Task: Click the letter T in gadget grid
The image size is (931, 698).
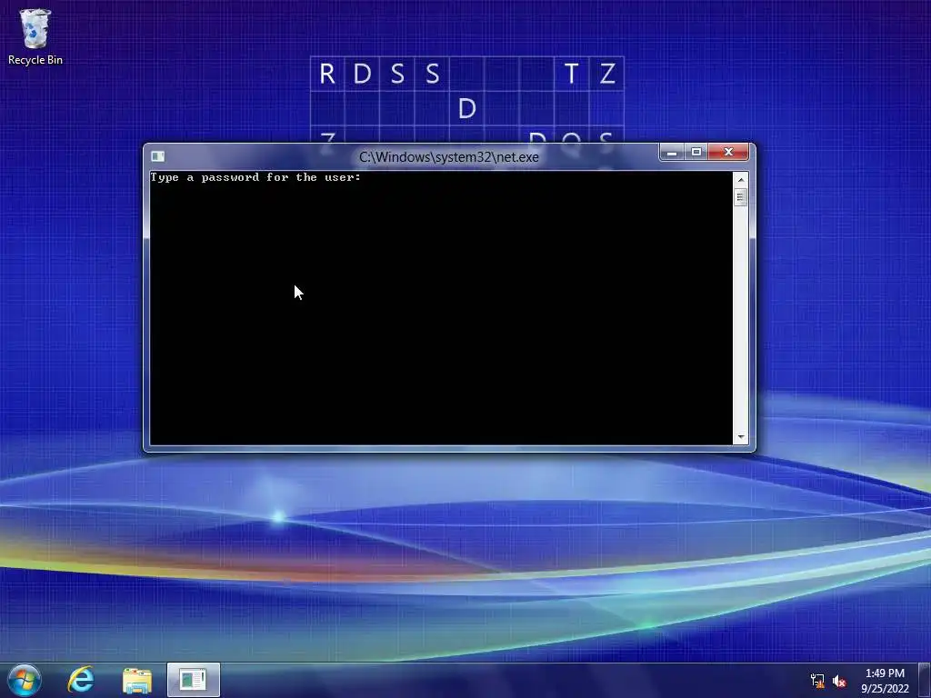Action: coord(571,75)
